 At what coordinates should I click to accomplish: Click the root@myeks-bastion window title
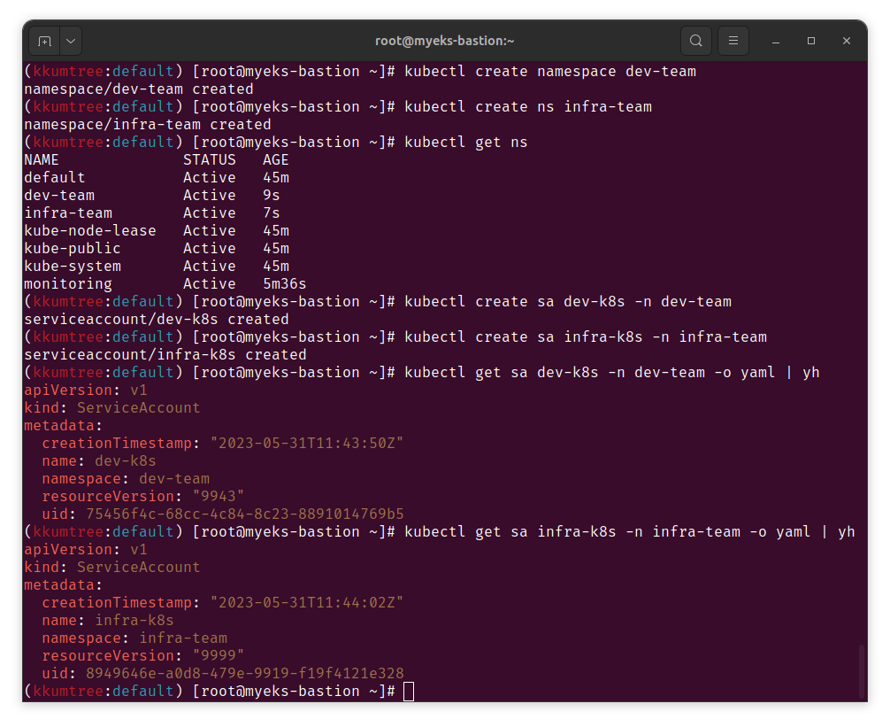(x=444, y=41)
